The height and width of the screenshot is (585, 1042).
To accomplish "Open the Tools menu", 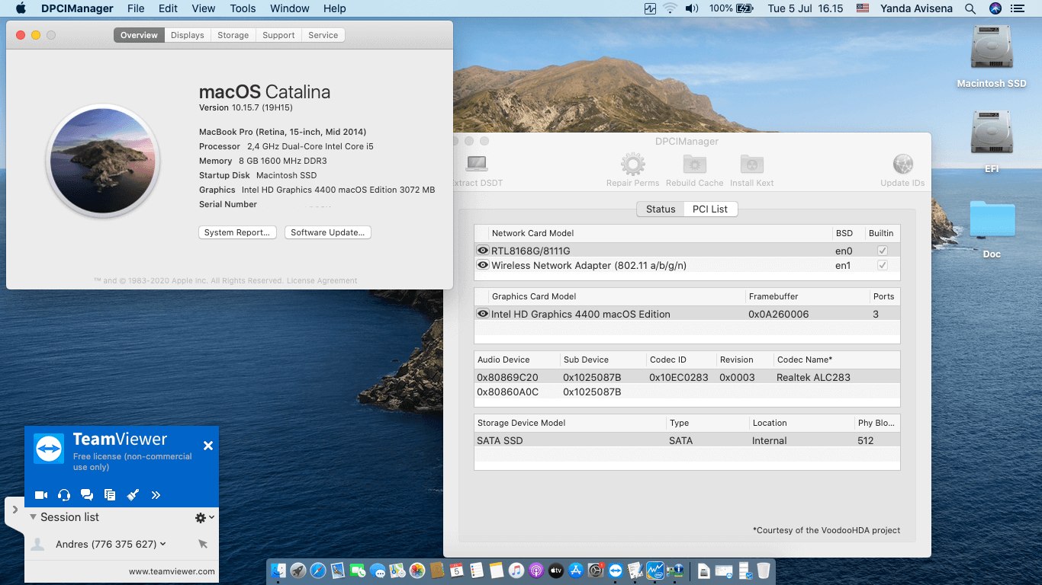I will point(243,8).
